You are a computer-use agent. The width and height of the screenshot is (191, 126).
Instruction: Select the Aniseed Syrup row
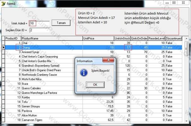click(93, 52)
